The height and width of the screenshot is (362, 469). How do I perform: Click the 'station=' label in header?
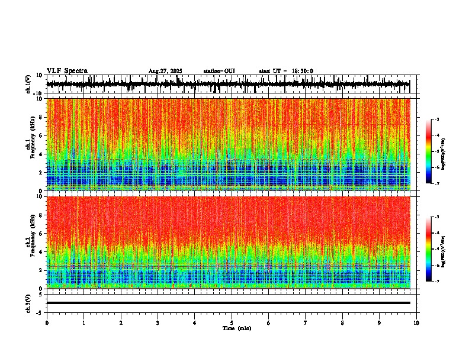214,71
